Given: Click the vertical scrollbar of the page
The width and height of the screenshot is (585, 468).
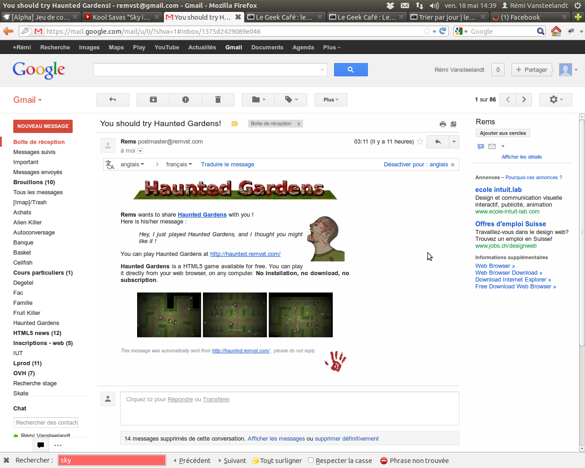Looking at the screenshot, I should [582, 282].
